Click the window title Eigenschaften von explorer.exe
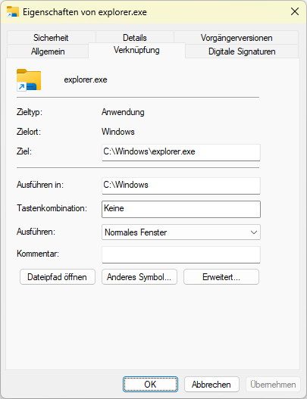 [85, 12]
